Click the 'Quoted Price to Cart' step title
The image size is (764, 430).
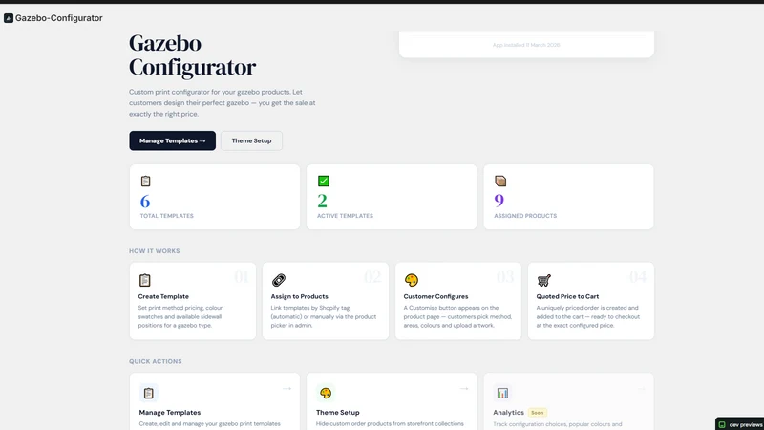[567, 296]
